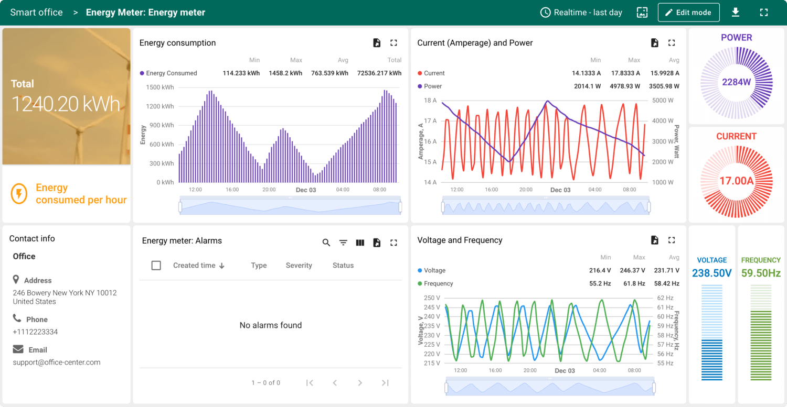
Task: Click the POWER 2284W gauge
Action: click(737, 82)
